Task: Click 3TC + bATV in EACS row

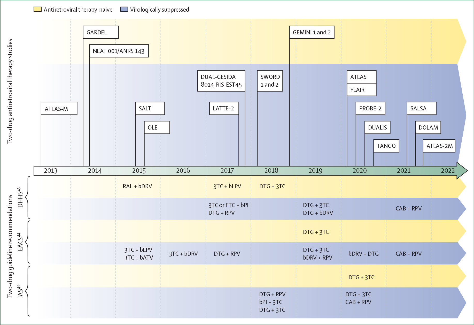Action: tap(139, 258)
